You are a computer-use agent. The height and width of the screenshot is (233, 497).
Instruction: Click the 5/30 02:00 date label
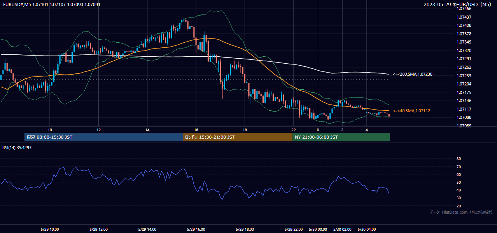(342, 229)
